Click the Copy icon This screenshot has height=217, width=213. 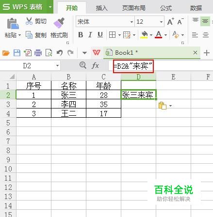(29, 35)
